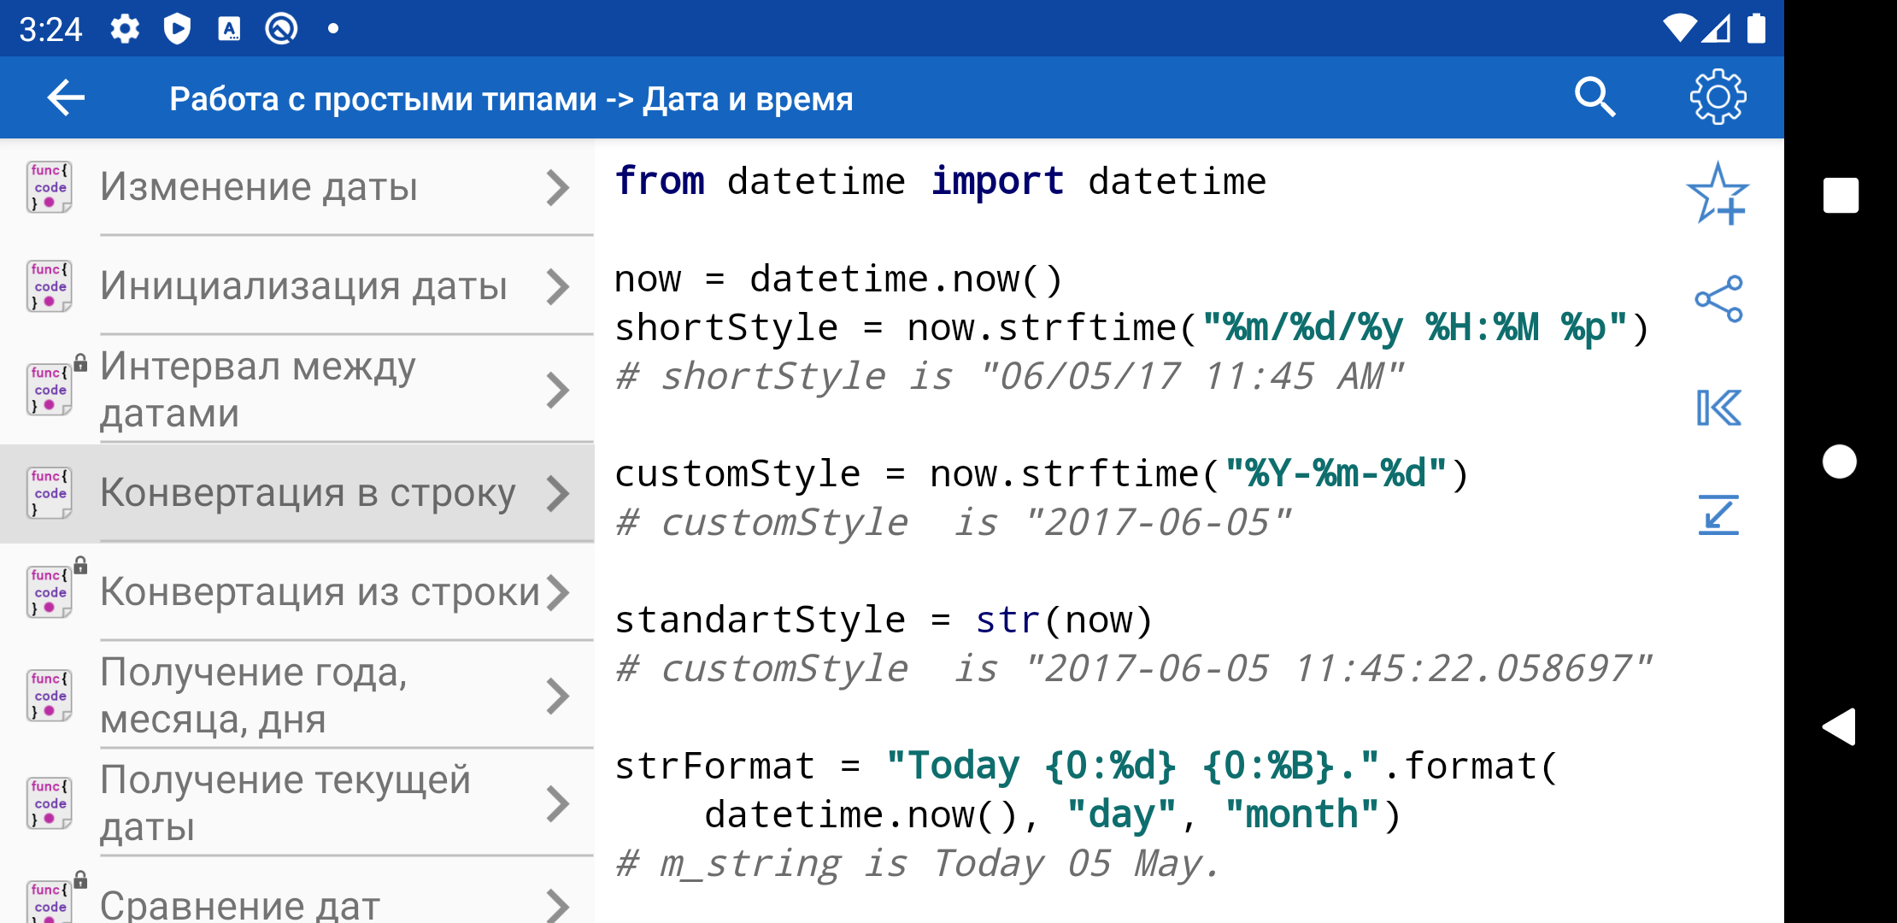The width and height of the screenshot is (1897, 923).
Task: Open the Изменение даты topic
Action: coord(297,187)
